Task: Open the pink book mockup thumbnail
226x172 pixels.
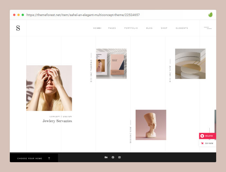Action: [x=111, y=64]
